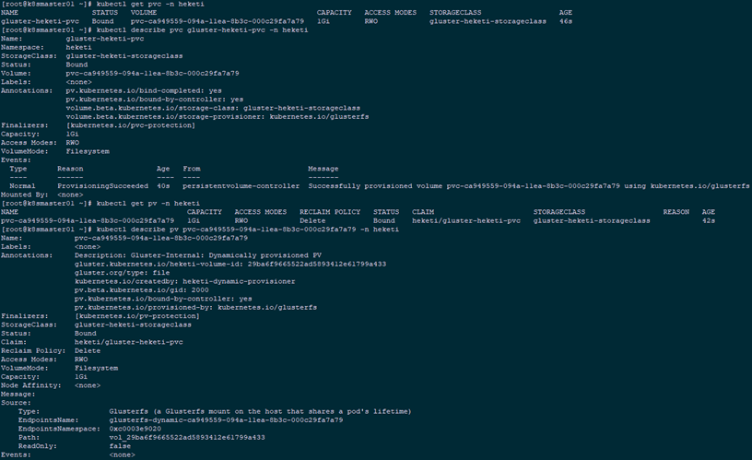The image size is (752, 460).
Task: Click the 'Reason' column header in Events
Action: tap(70, 169)
